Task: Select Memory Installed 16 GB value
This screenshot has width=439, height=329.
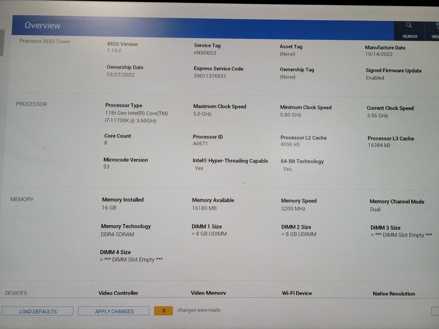Action: [109, 208]
